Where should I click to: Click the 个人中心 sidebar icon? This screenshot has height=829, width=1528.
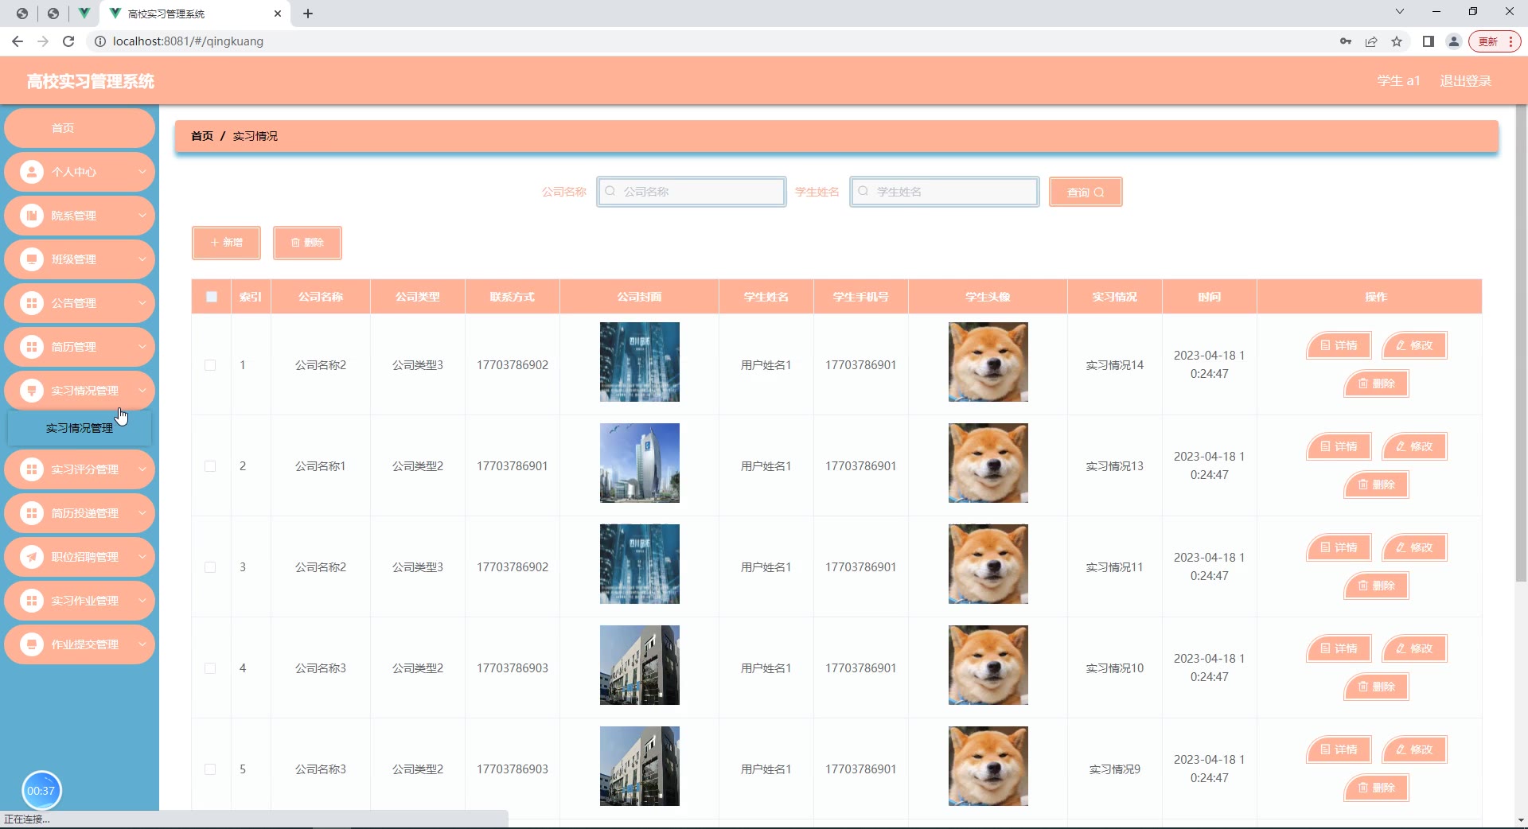point(31,172)
